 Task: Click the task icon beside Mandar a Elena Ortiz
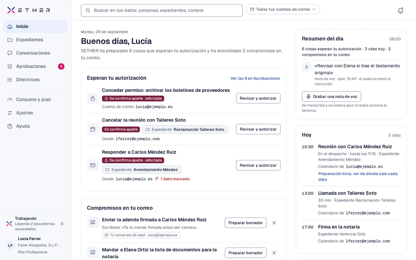click(x=93, y=252)
